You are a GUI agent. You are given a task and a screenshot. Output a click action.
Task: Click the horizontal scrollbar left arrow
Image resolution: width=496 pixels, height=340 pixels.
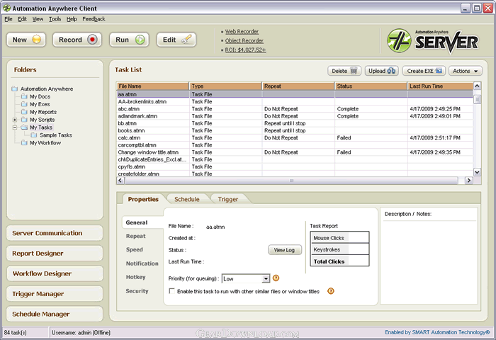pos(120,181)
